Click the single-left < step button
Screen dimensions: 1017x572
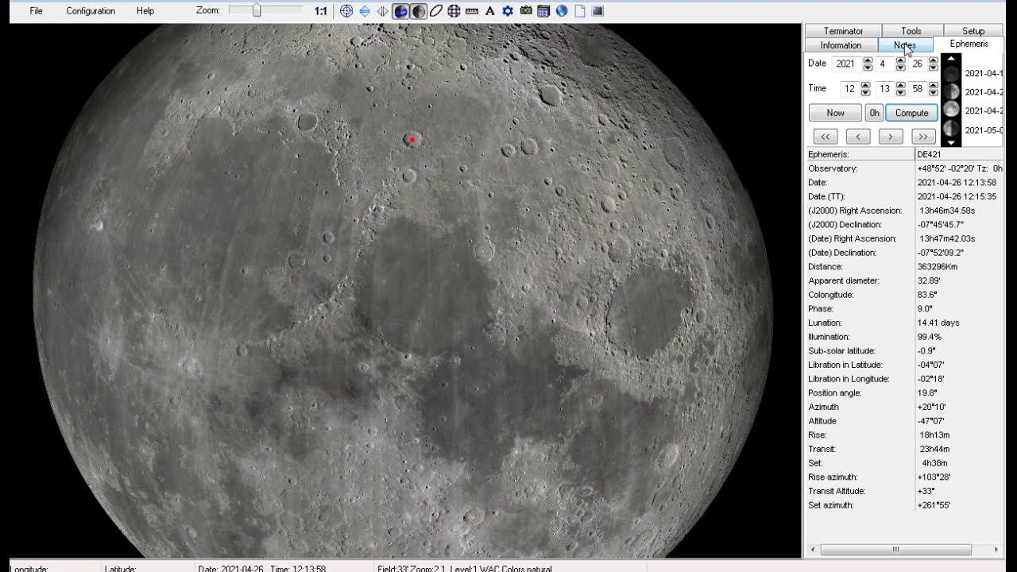click(858, 137)
